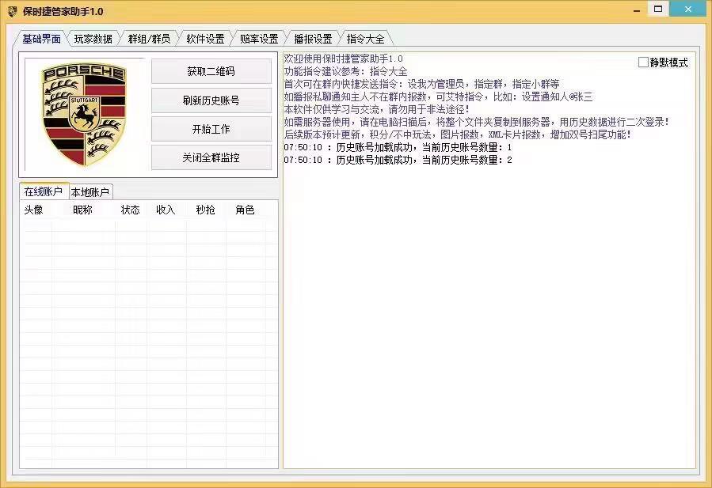The width and height of the screenshot is (712, 488).
Task: Click the 欢迎使用保时捷管家助手1.0 log line
Action: coord(343,59)
